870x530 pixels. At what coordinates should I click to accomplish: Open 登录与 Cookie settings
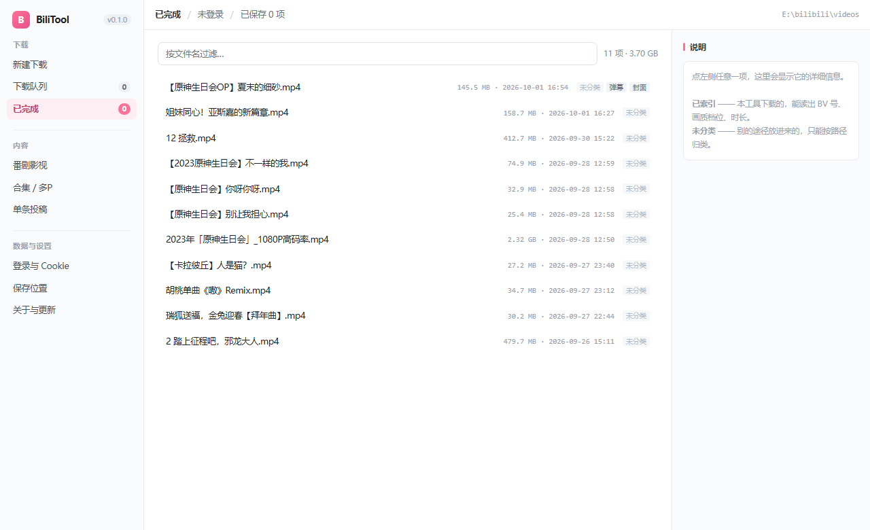tap(71, 266)
